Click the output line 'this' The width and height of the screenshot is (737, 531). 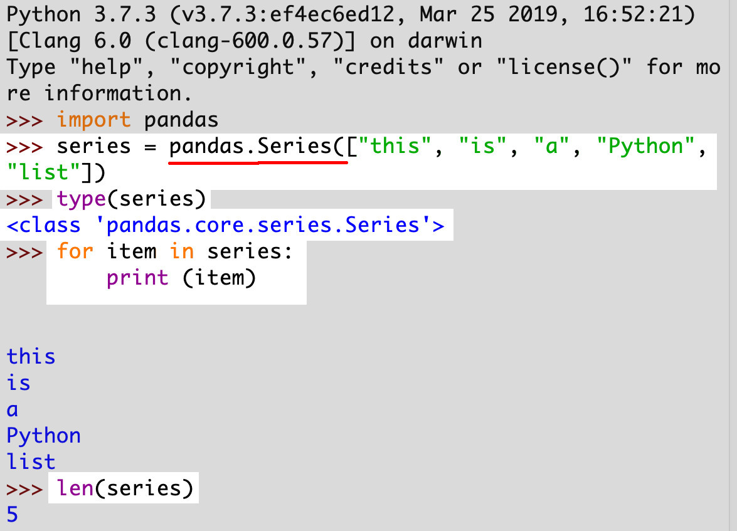(31, 357)
